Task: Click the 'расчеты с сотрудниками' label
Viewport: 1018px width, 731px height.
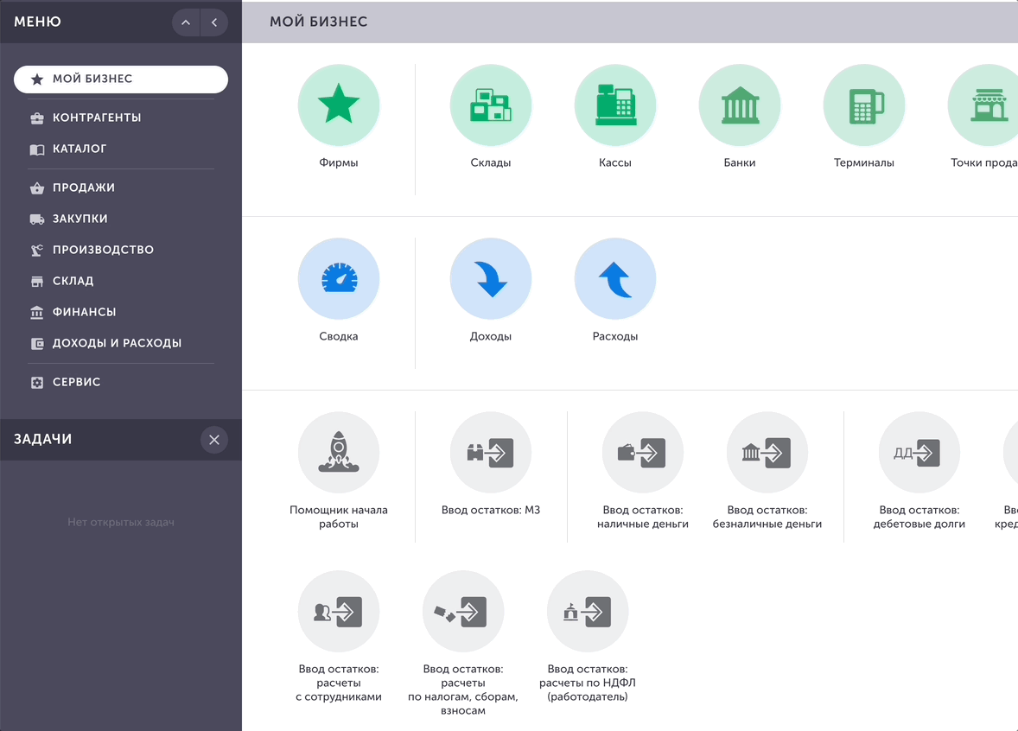Action: [x=338, y=690]
